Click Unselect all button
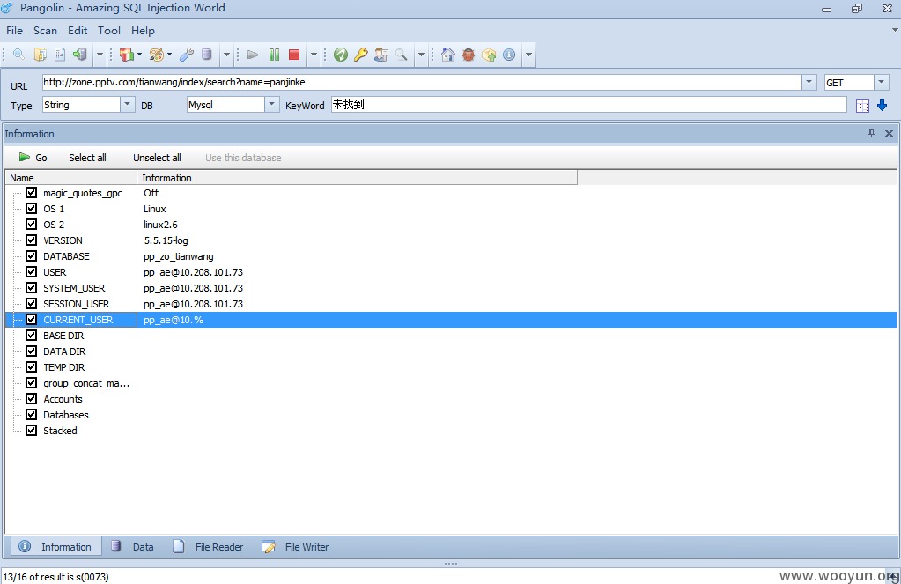This screenshot has width=901, height=584. [x=157, y=158]
